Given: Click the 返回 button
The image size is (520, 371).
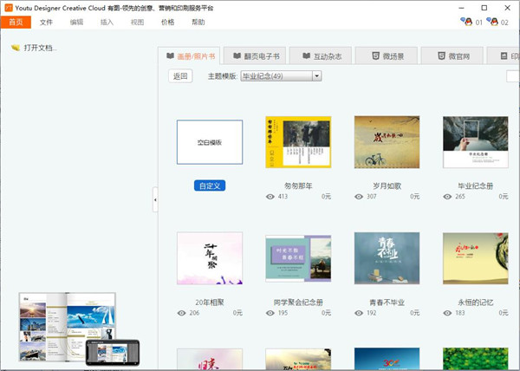Looking at the screenshot, I should [x=180, y=76].
